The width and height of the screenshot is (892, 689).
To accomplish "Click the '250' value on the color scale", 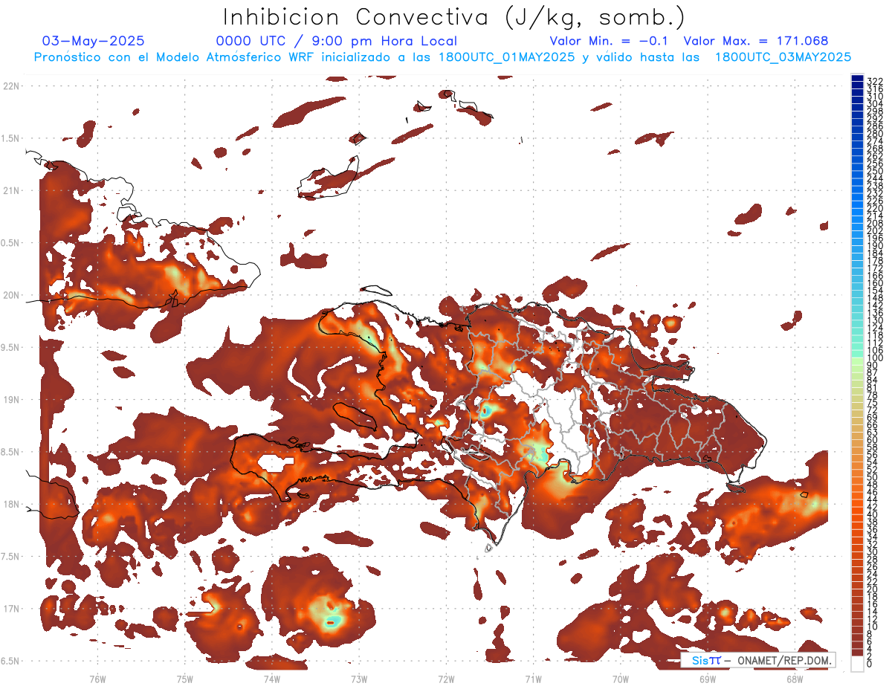I will (x=875, y=171).
